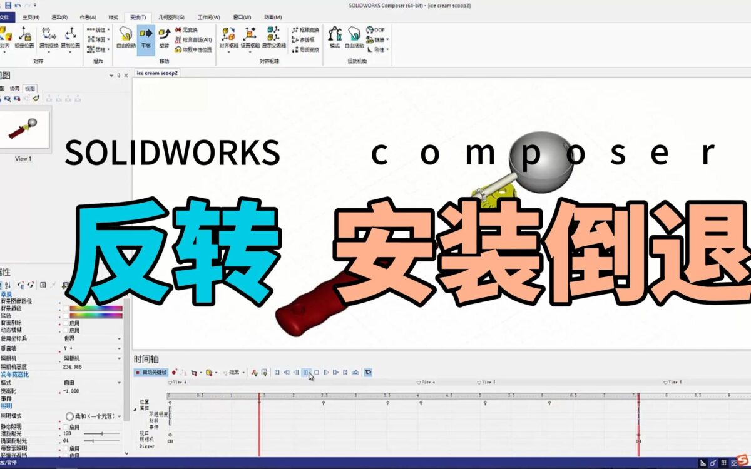The image size is (751, 469).
Task: Click the set keyframe red dot icon
Action: (x=174, y=372)
